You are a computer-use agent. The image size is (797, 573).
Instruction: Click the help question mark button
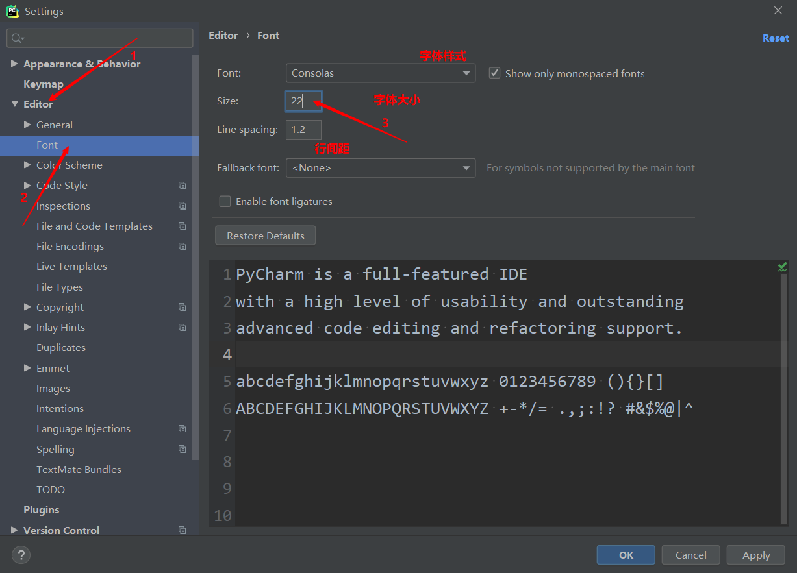click(21, 555)
